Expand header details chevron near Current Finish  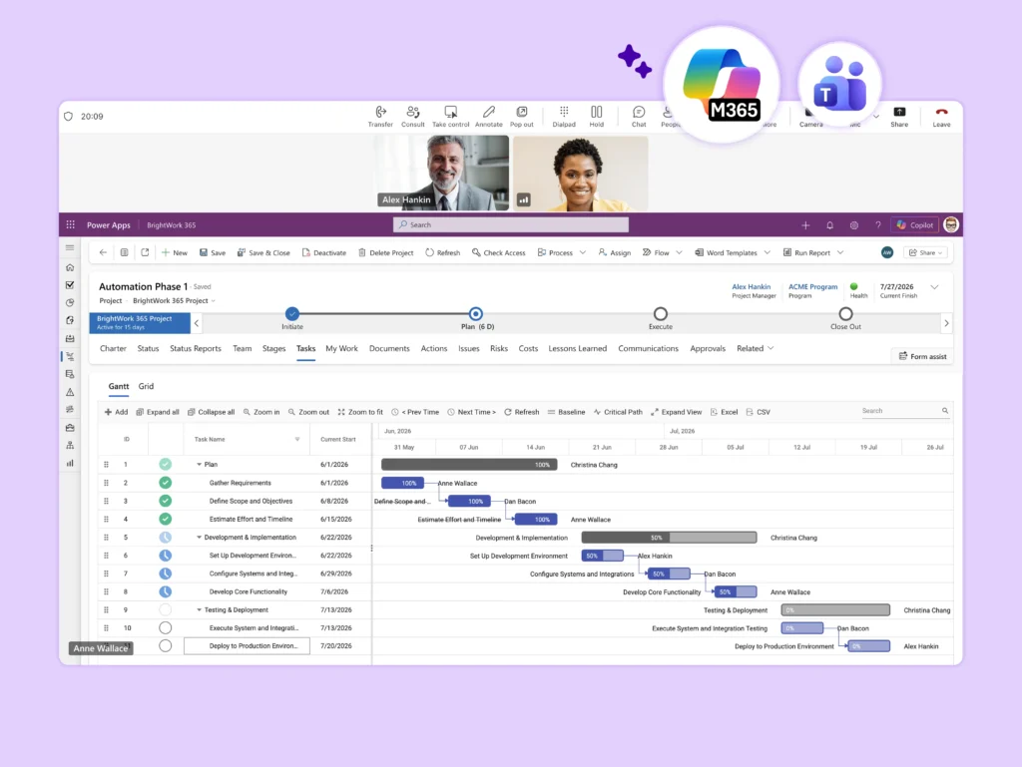pos(934,287)
